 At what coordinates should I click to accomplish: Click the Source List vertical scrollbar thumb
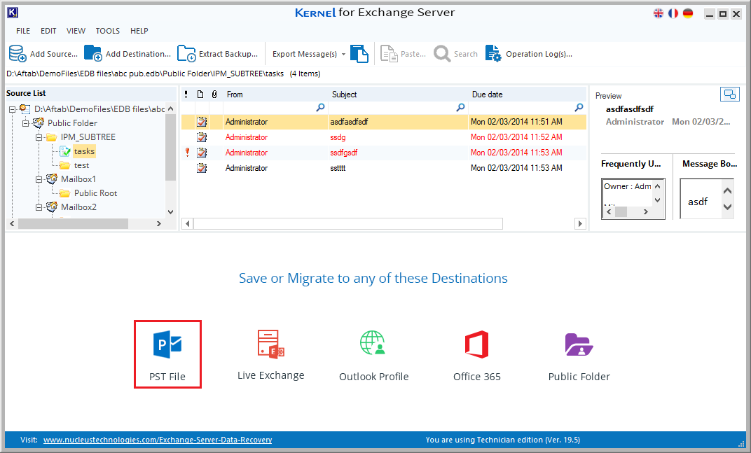pyautogui.click(x=170, y=147)
